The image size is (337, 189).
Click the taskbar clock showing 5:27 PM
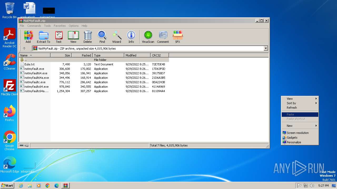click(x=323, y=186)
